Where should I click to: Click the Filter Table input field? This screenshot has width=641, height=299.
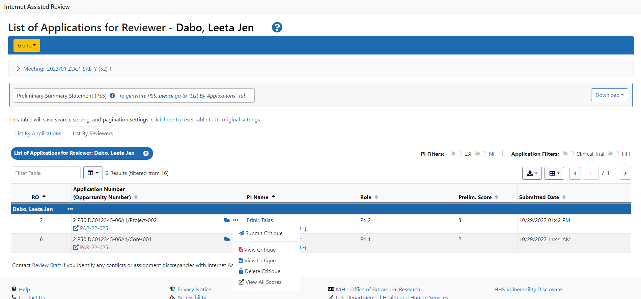(x=46, y=173)
